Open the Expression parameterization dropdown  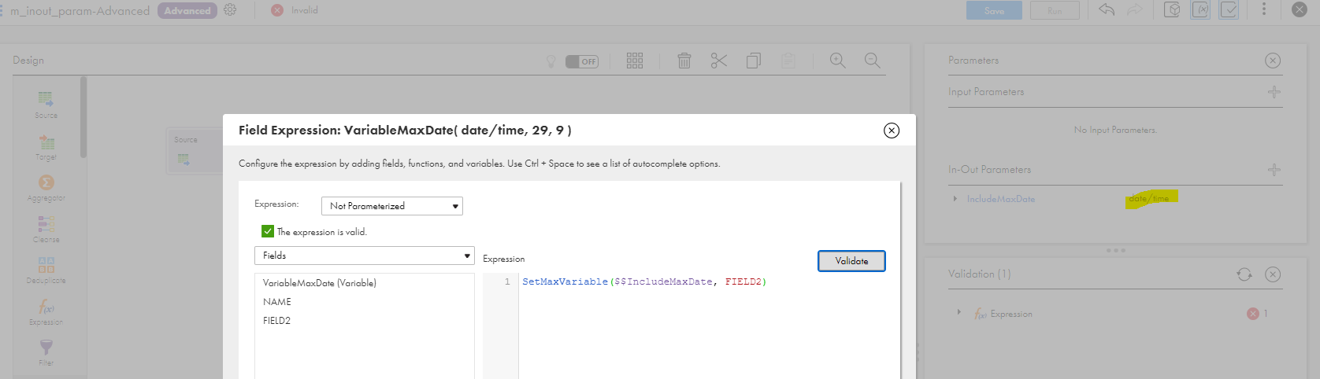tap(392, 206)
